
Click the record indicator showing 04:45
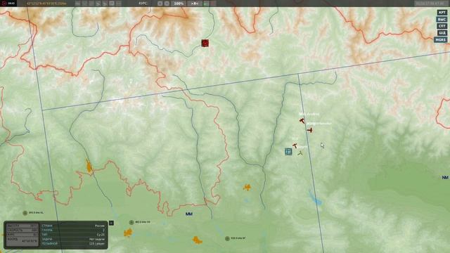[x=8, y=4]
